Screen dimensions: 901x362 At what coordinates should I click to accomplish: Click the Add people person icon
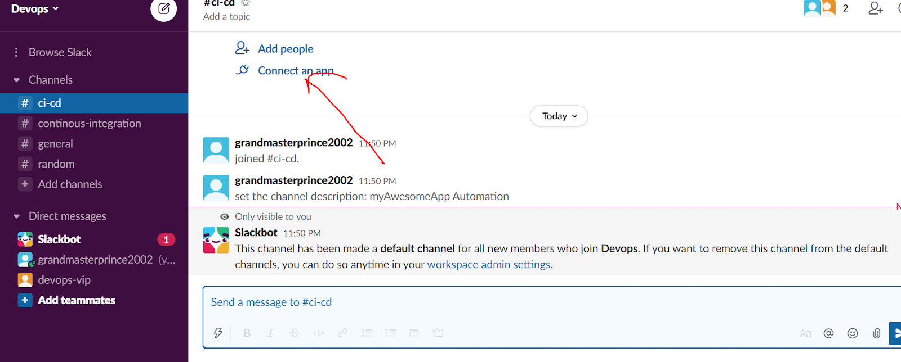coord(242,48)
